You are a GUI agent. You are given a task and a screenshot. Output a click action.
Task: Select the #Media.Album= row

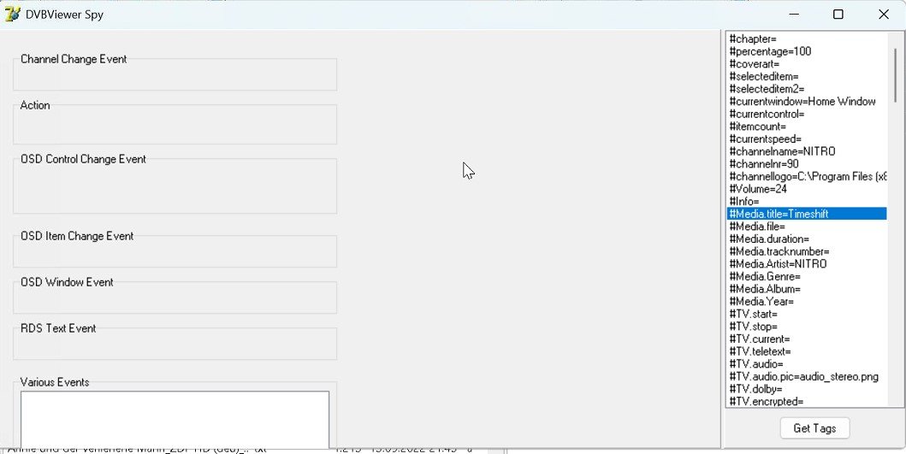pos(807,289)
